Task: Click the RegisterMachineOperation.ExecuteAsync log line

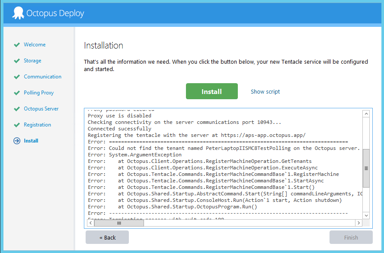Action: [203, 168]
